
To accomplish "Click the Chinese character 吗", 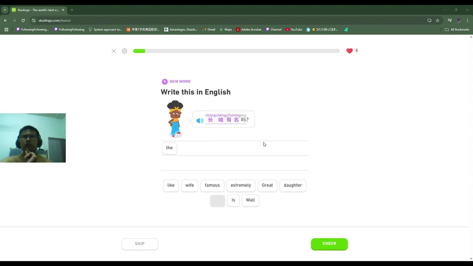I will pos(243,120).
